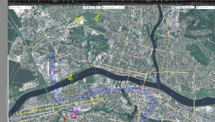The height and width of the screenshot is (122, 215).
Task: Focus the search field in the leftmost map panel
Action: coord(20,7)
